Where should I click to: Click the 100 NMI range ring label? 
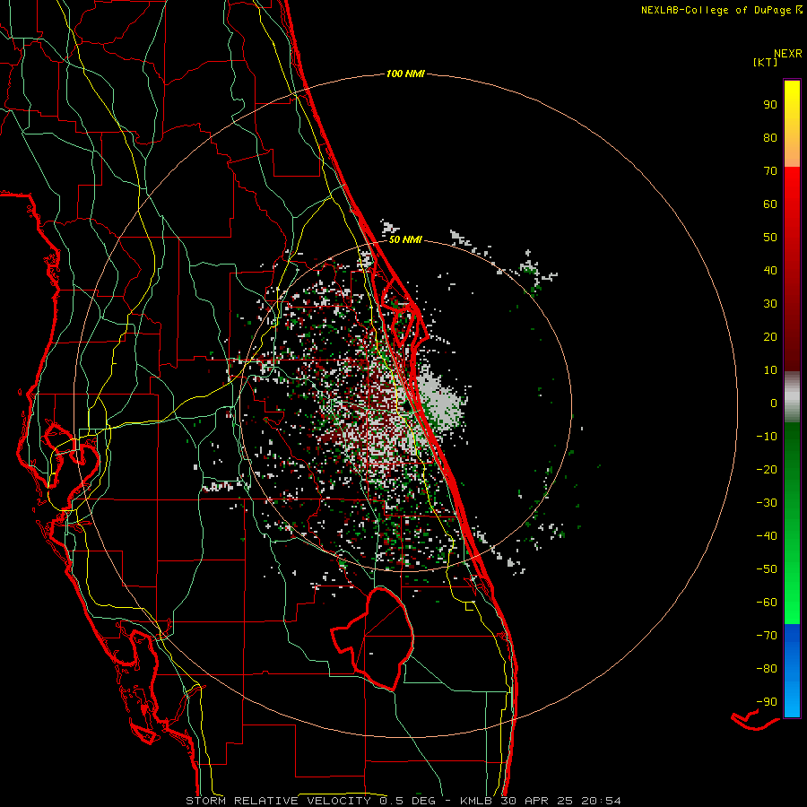tap(405, 74)
